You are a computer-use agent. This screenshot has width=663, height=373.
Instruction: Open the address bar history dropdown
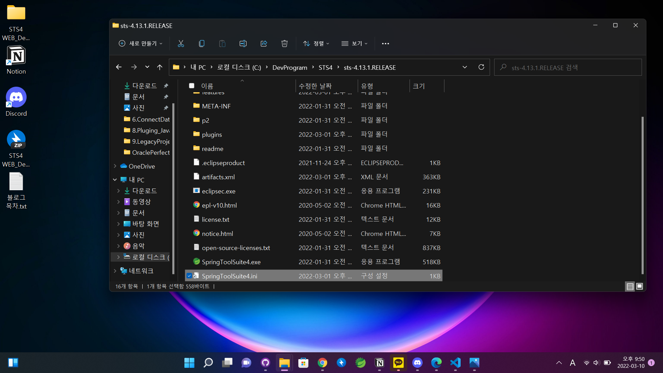[465, 67]
